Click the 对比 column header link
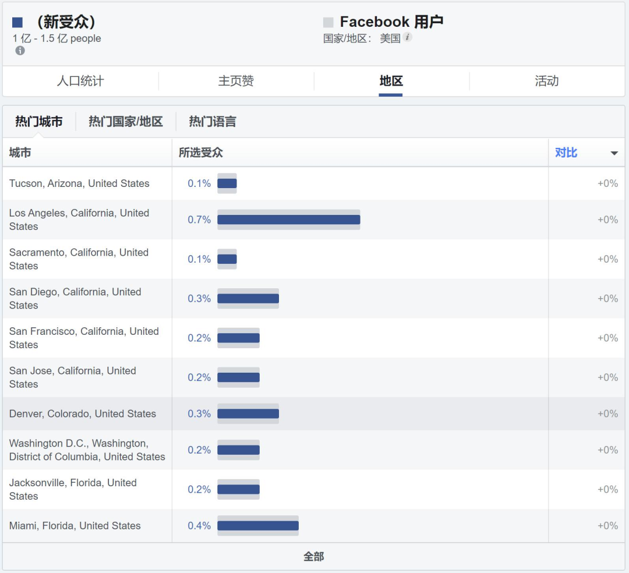The image size is (629, 573). point(566,153)
